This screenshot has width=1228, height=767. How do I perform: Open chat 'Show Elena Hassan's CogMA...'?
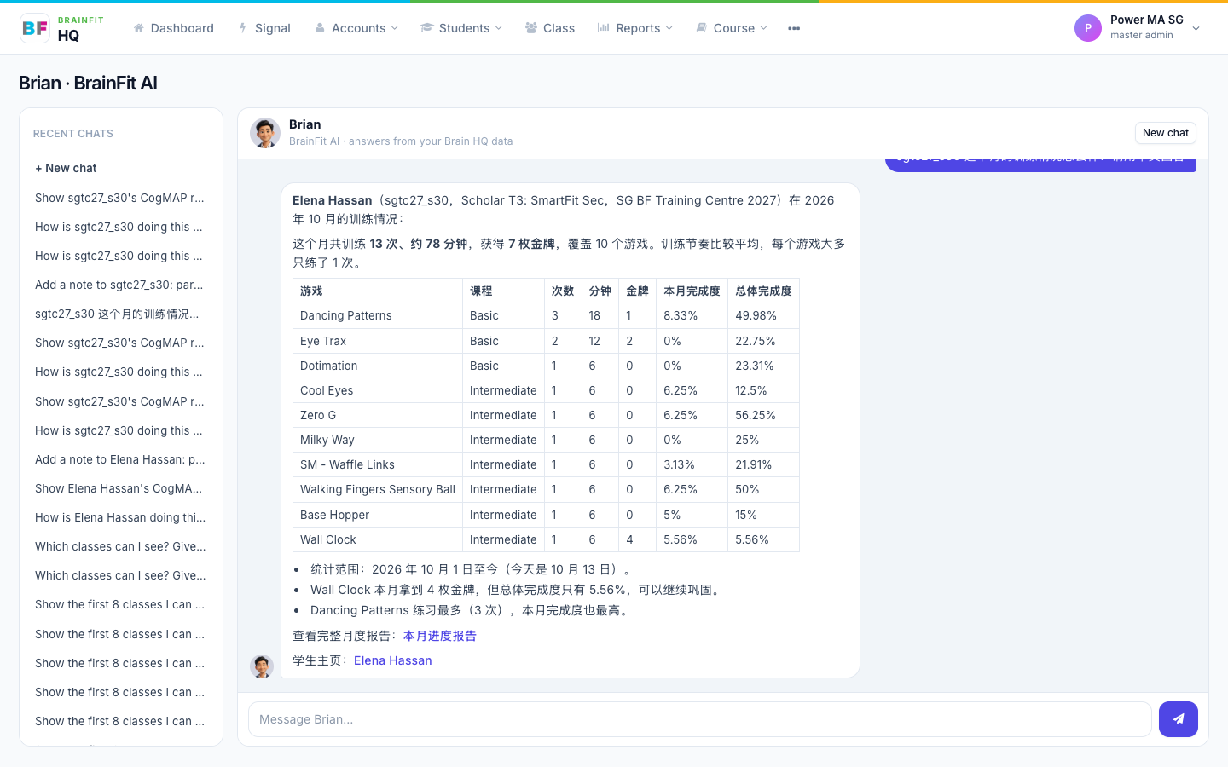click(120, 488)
